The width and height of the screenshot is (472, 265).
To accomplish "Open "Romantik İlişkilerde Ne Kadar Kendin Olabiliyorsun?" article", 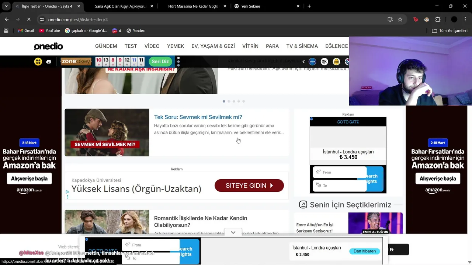I will point(201,222).
